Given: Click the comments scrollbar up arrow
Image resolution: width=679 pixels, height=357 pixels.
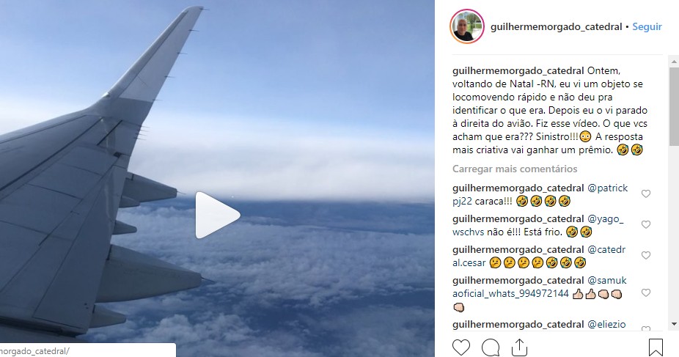Looking at the screenshot, I should 675,59.
